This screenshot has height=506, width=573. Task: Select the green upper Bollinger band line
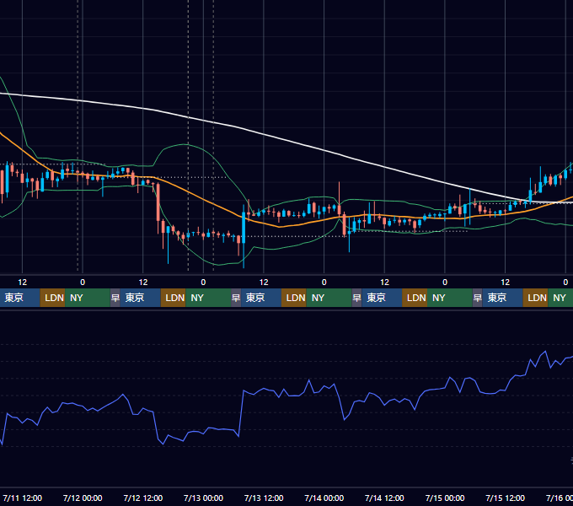(x=185, y=145)
